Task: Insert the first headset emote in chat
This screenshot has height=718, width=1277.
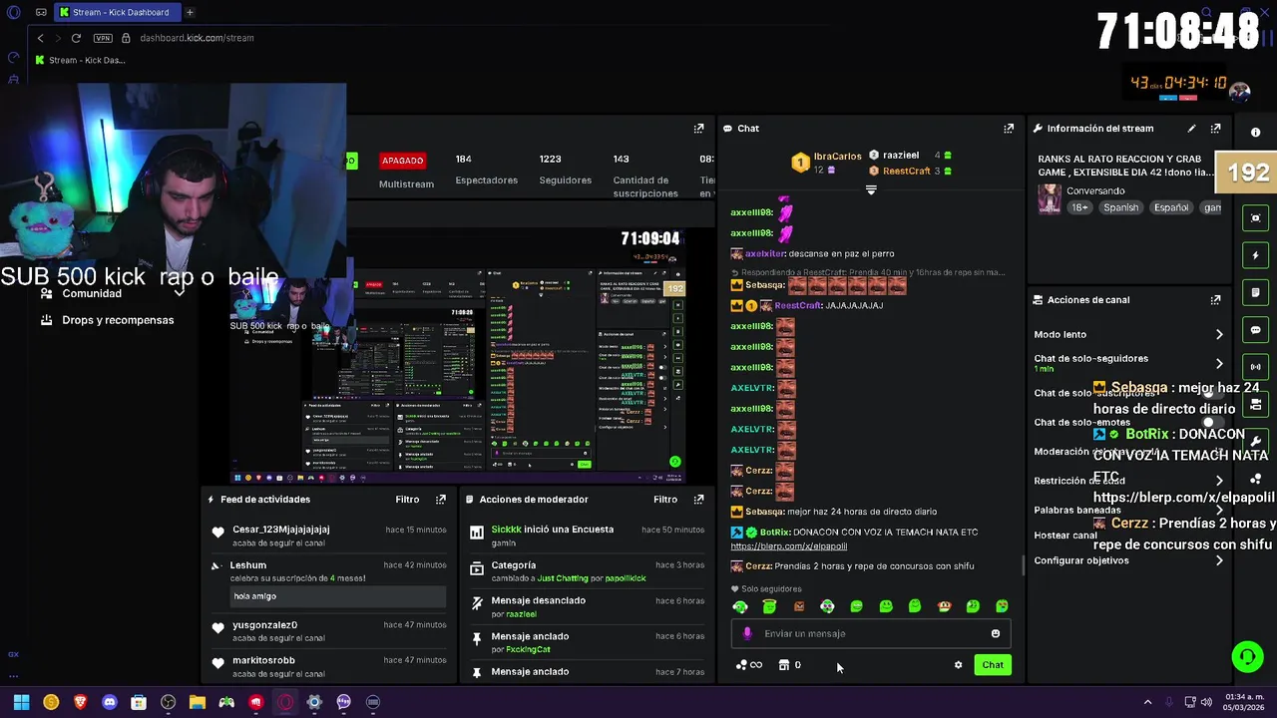Action: pyautogui.click(x=740, y=606)
